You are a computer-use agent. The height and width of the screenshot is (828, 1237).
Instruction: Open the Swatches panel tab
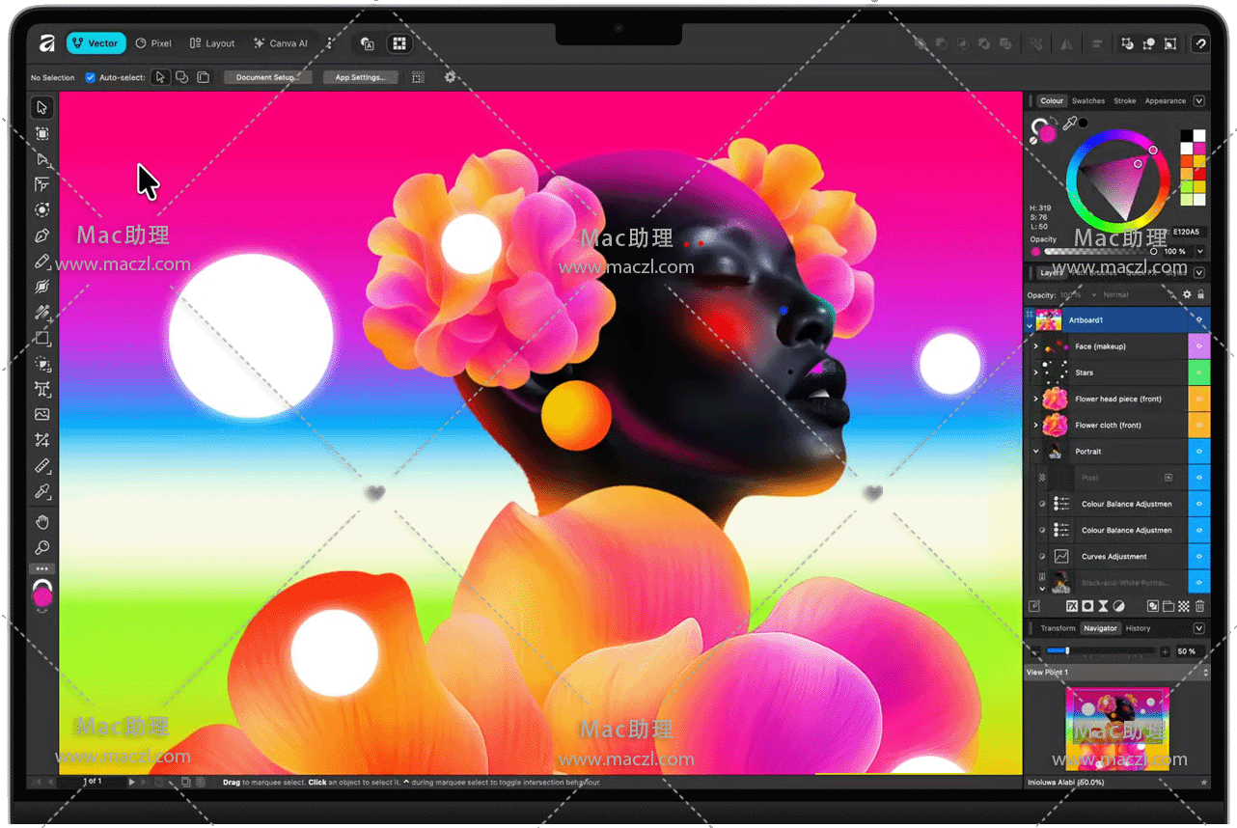pos(1088,101)
